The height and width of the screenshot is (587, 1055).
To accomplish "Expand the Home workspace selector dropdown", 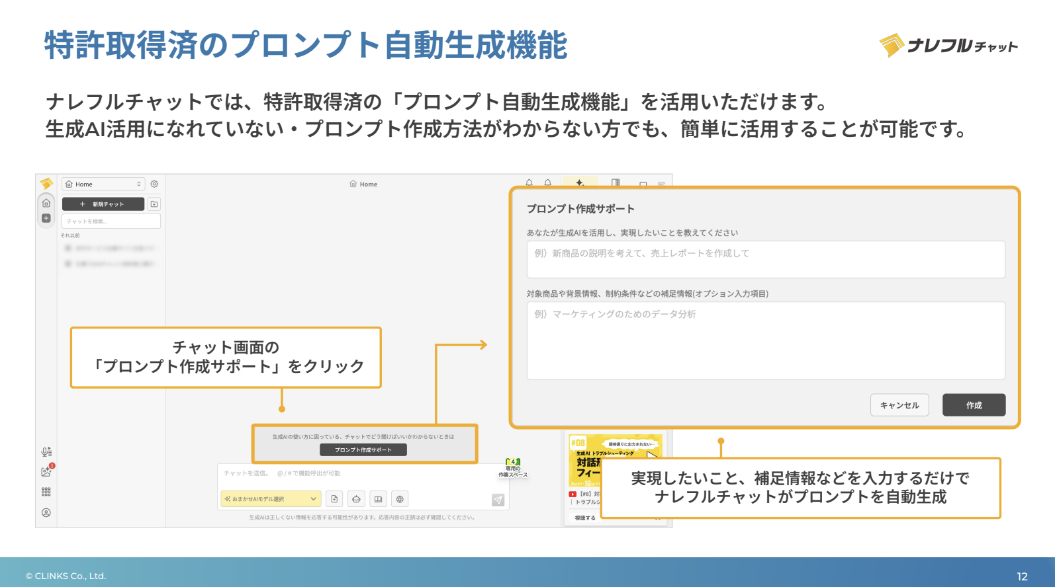I will 103,184.
